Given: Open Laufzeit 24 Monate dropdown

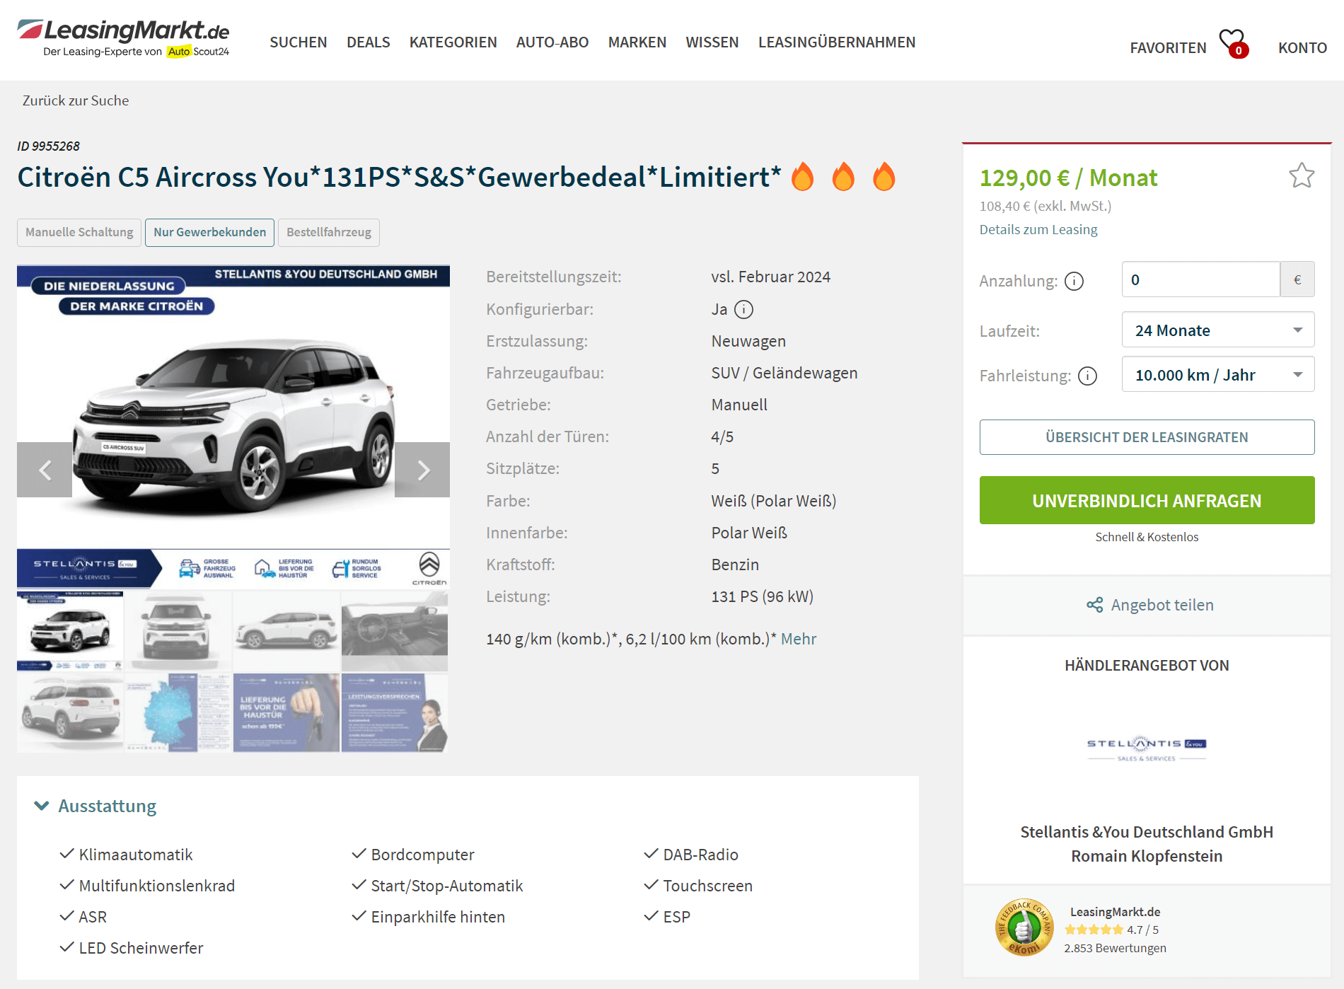Looking at the screenshot, I should [x=1217, y=330].
